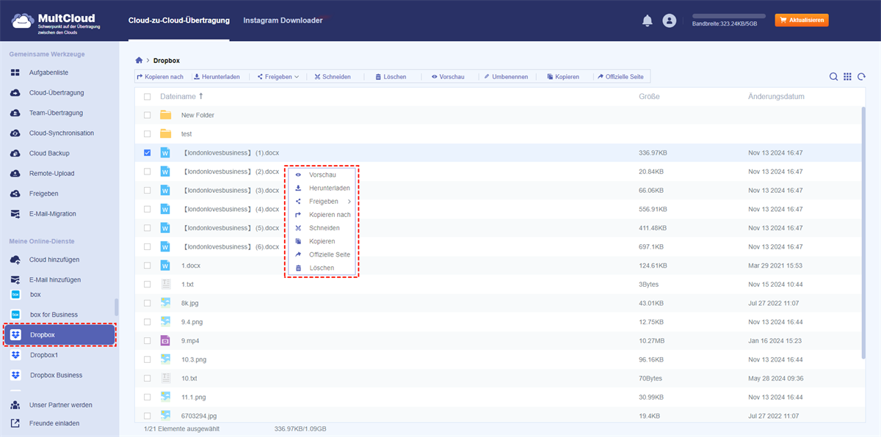
Task: Uncheck the 【londonlovesbusiness】(1).docx checkbox
Action: pyautogui.click(x=148, y=153)
